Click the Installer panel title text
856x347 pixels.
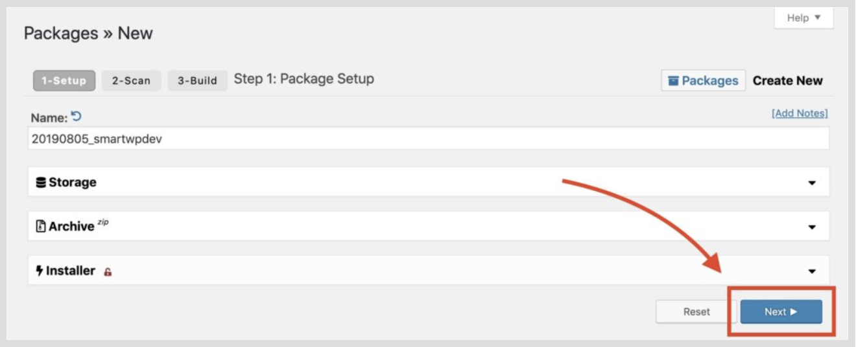tap(70, 271)
